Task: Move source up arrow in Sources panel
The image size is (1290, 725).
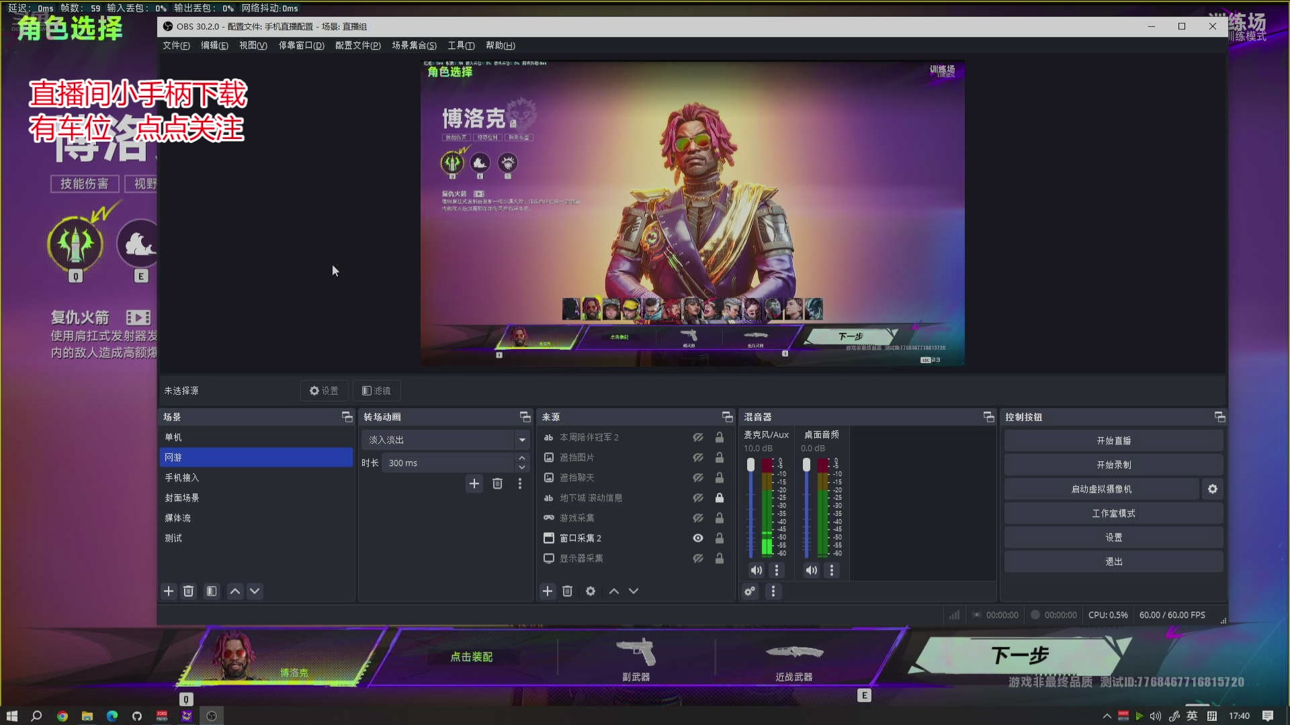Action: (x=614, y=591)
